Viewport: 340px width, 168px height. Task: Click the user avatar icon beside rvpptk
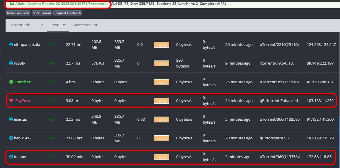11,63
